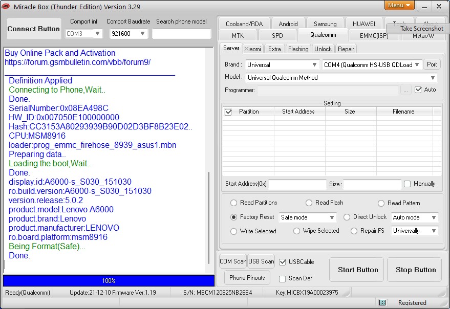
Task: Click the log panel vertical scrollbar
Action: tap(209, 218)
